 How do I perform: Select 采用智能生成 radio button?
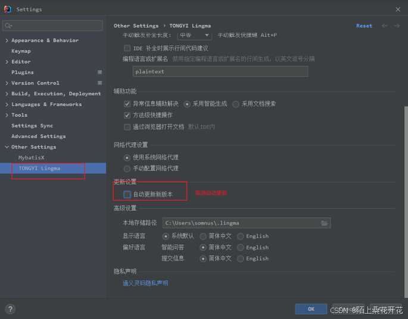click(x=187, y=104)
